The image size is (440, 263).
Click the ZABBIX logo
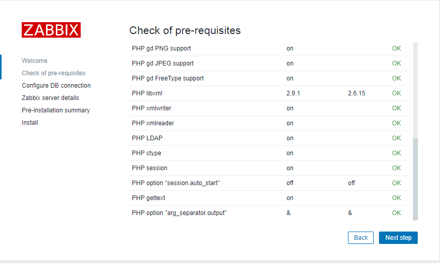point(51,30)
